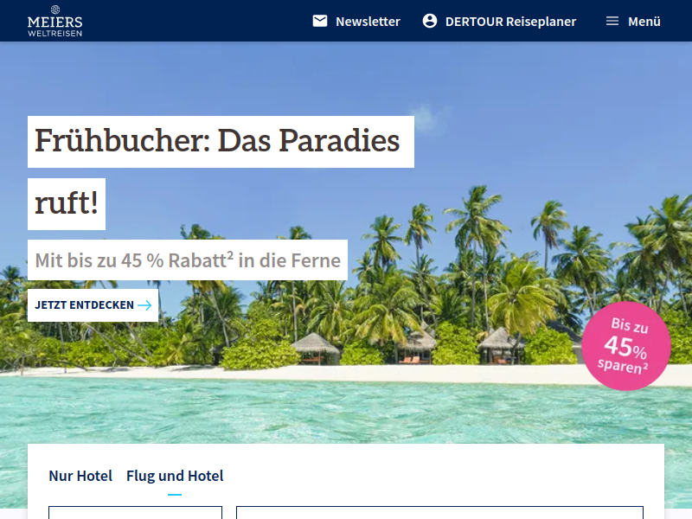Screen dimensions: 692x519
Task: Switch to the Nur Hotel tab
Action: [x=80, y=476]
